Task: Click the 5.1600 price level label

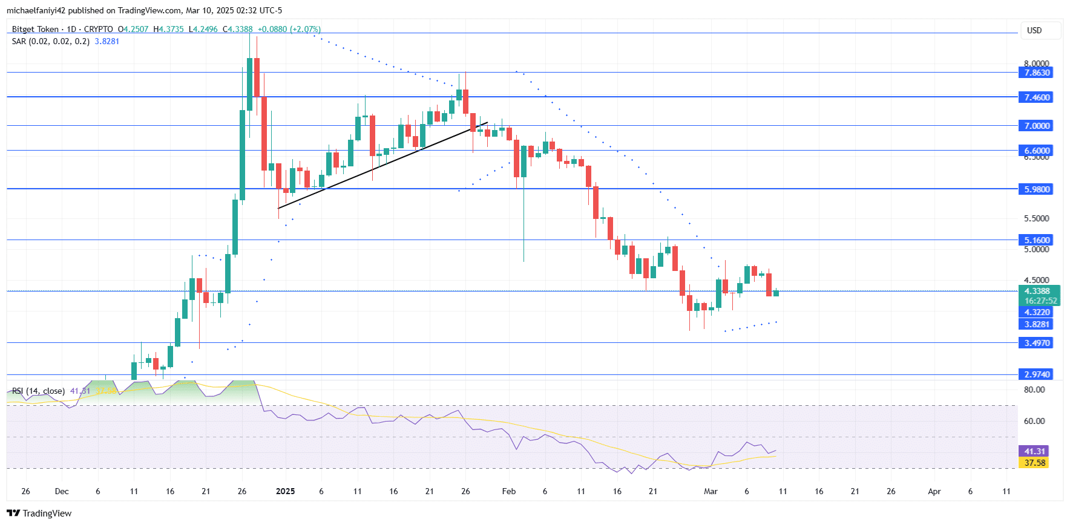Action: click(1036, 240)
